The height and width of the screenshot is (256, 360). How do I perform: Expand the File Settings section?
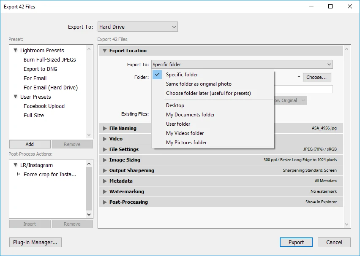coord(105,149)
